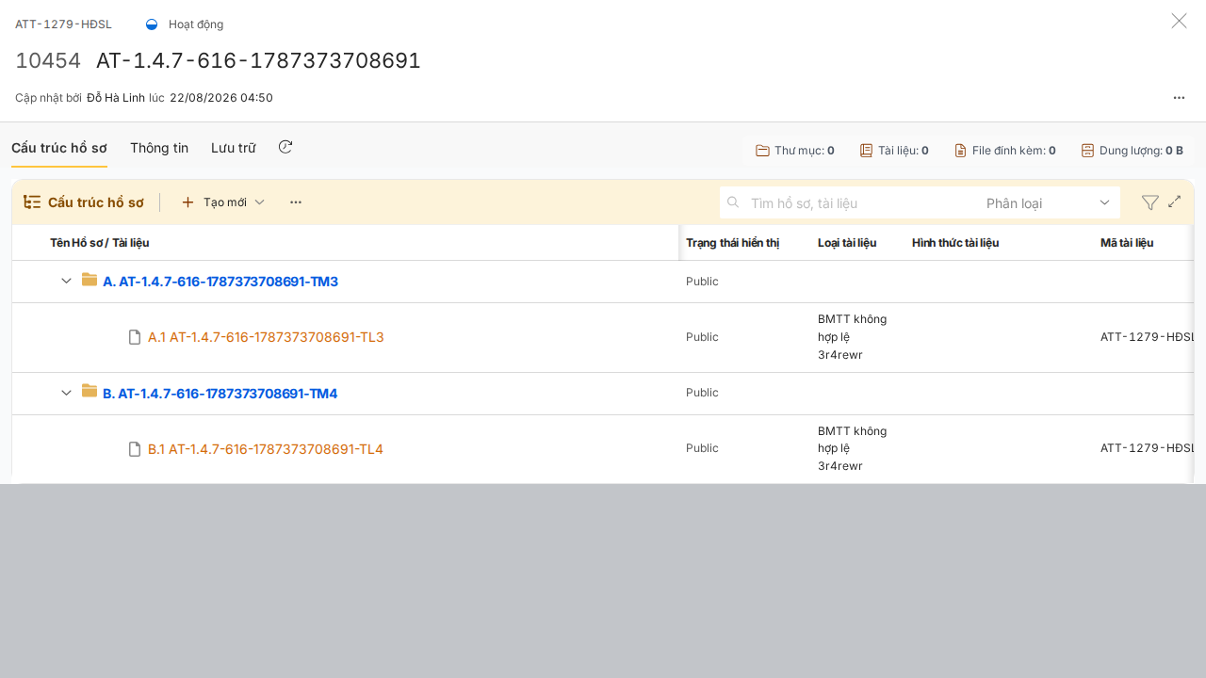
Task: Click the Tài liệu counter icon
Action: (866, 151)
